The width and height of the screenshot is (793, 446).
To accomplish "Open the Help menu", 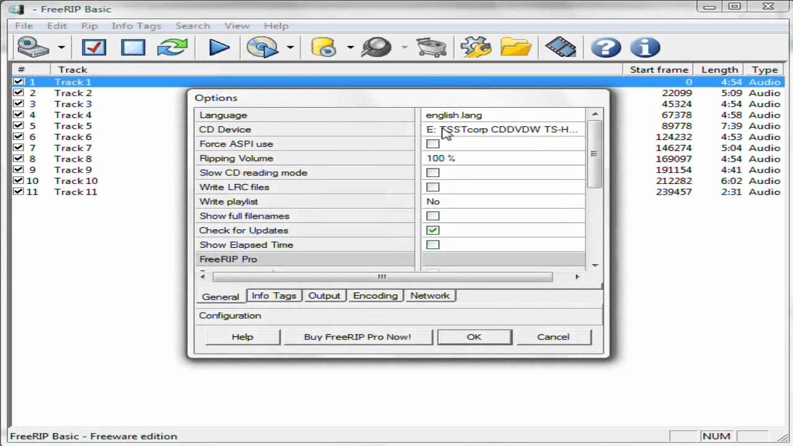I will click(x=276, y=26).
